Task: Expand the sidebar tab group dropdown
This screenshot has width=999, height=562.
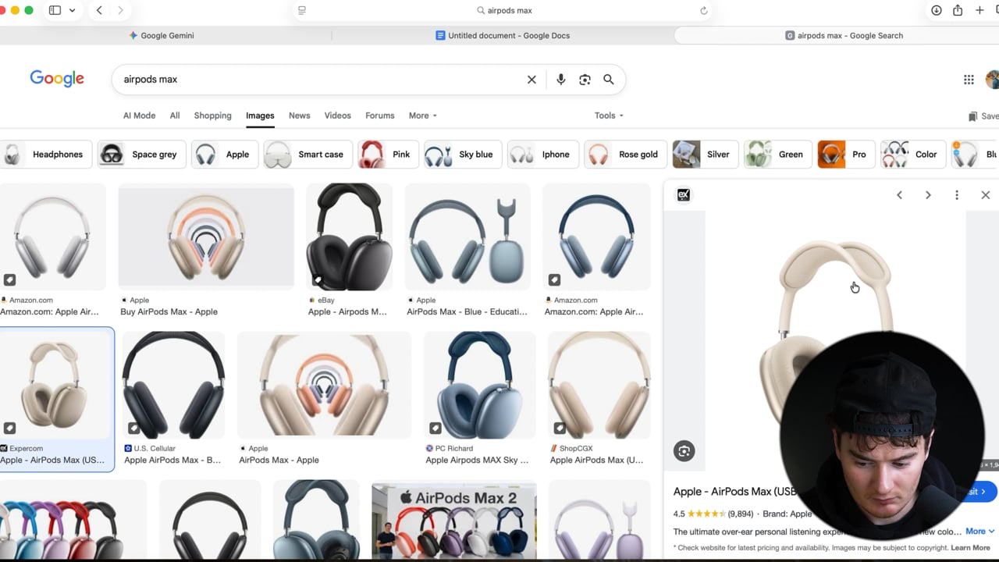Action: [73, 10]
